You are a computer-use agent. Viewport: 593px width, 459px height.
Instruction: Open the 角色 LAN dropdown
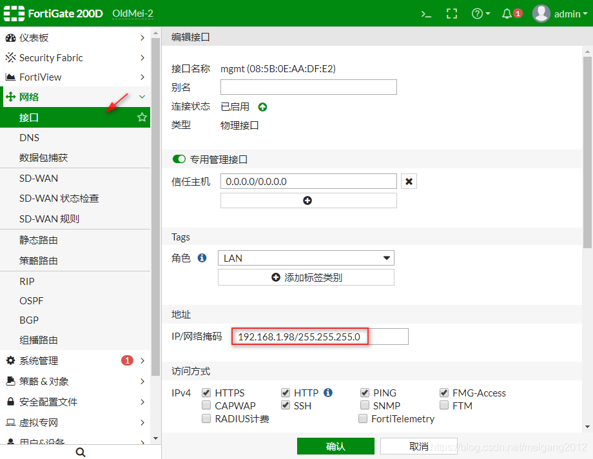pos(306,258)
